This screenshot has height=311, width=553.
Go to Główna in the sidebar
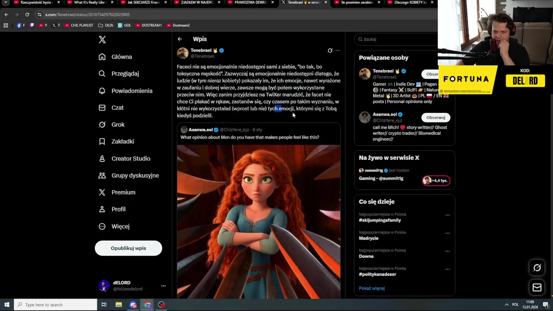[x=115, y=57]
